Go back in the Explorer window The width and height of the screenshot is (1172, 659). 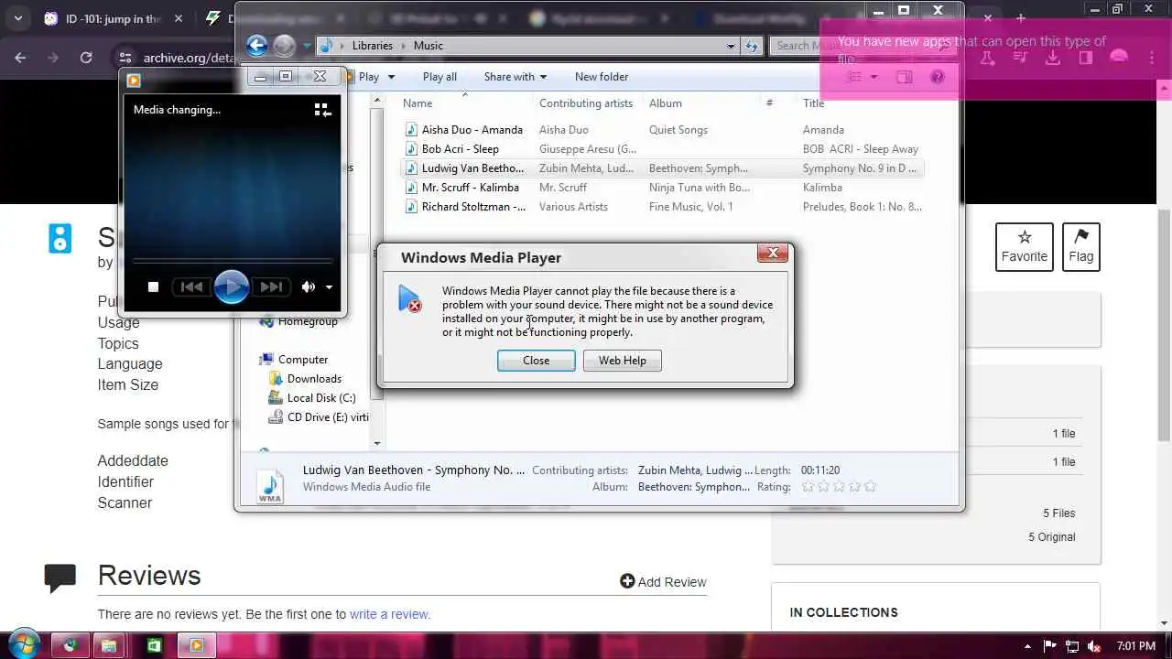pos(256,46)
